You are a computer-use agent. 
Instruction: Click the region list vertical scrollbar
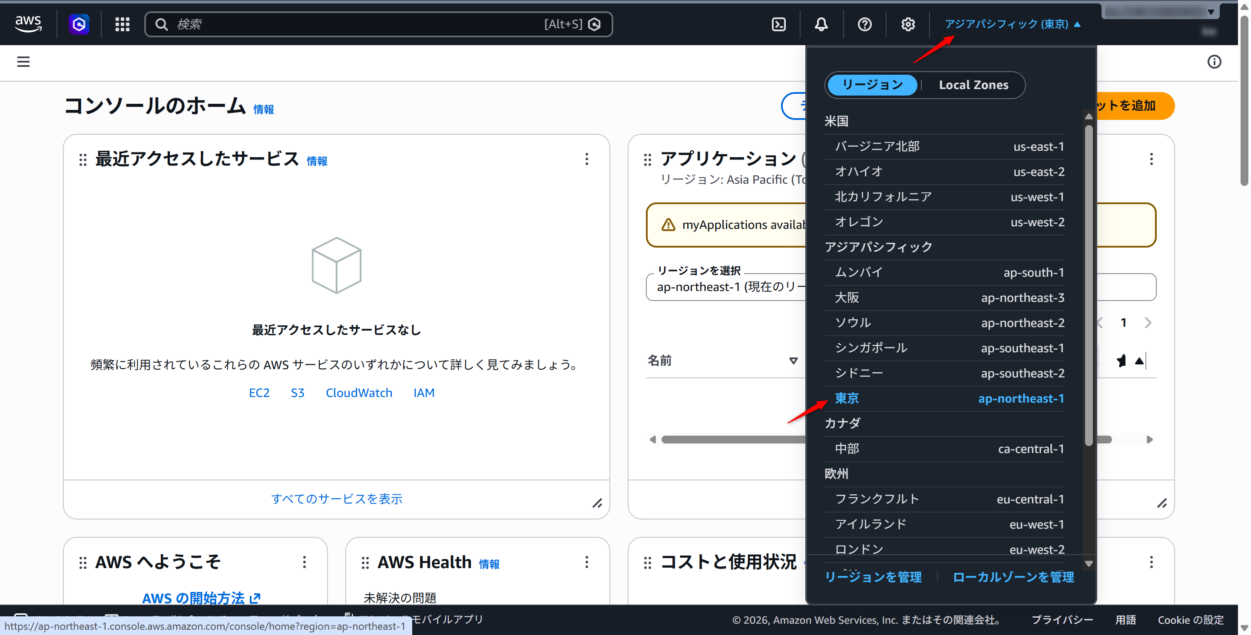tap(1088, 285)
